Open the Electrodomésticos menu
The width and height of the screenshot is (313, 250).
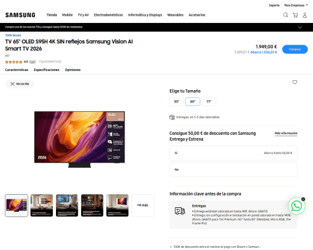108,15
